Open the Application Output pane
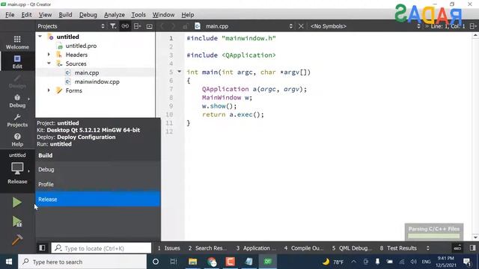This screenshot has width=479, height=269. [x=256, y=248]
